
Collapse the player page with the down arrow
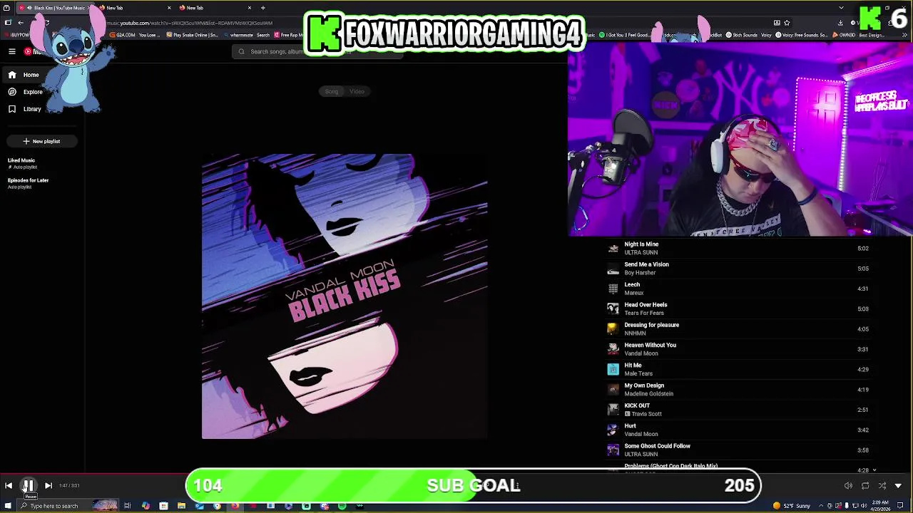pyautogui.click(x=898, y=485)
